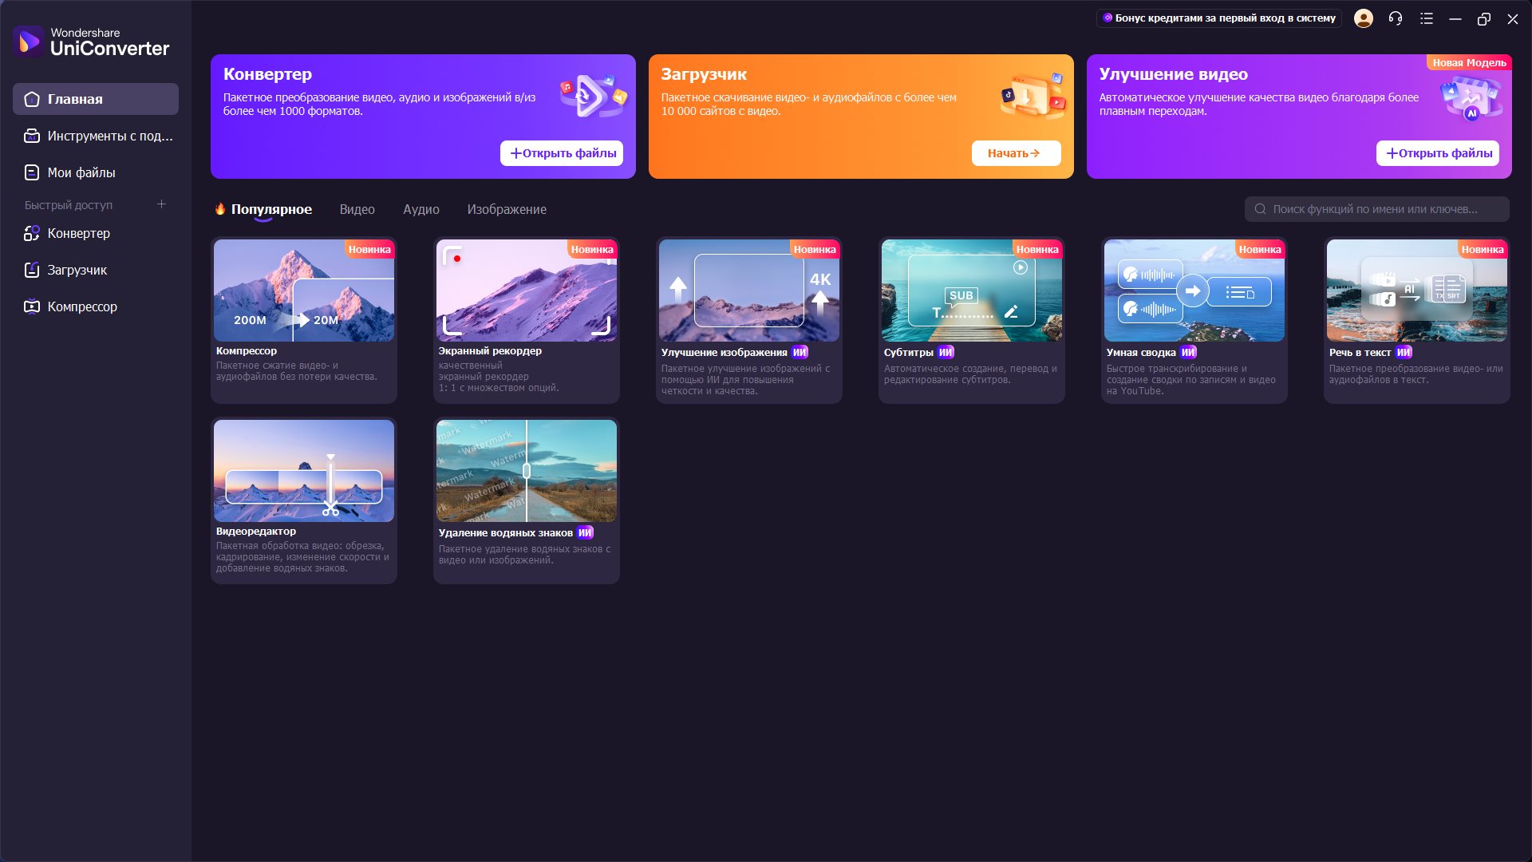This screenshot has width=1532, height=862.
Task: Open Конвертер from sidebar quick access
Action: point(78,233)
